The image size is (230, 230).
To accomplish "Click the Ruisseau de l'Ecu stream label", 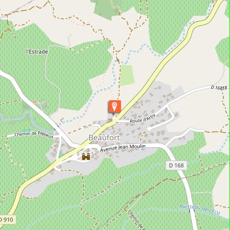I will pyautogui.click(x=200, y=209).
